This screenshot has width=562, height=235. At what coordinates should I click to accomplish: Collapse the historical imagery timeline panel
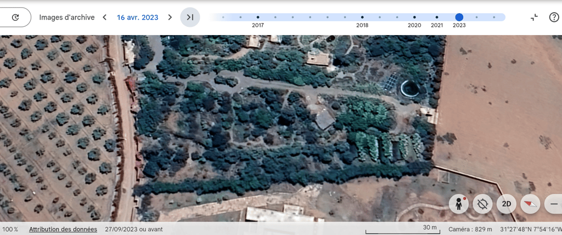coord(535,17)
